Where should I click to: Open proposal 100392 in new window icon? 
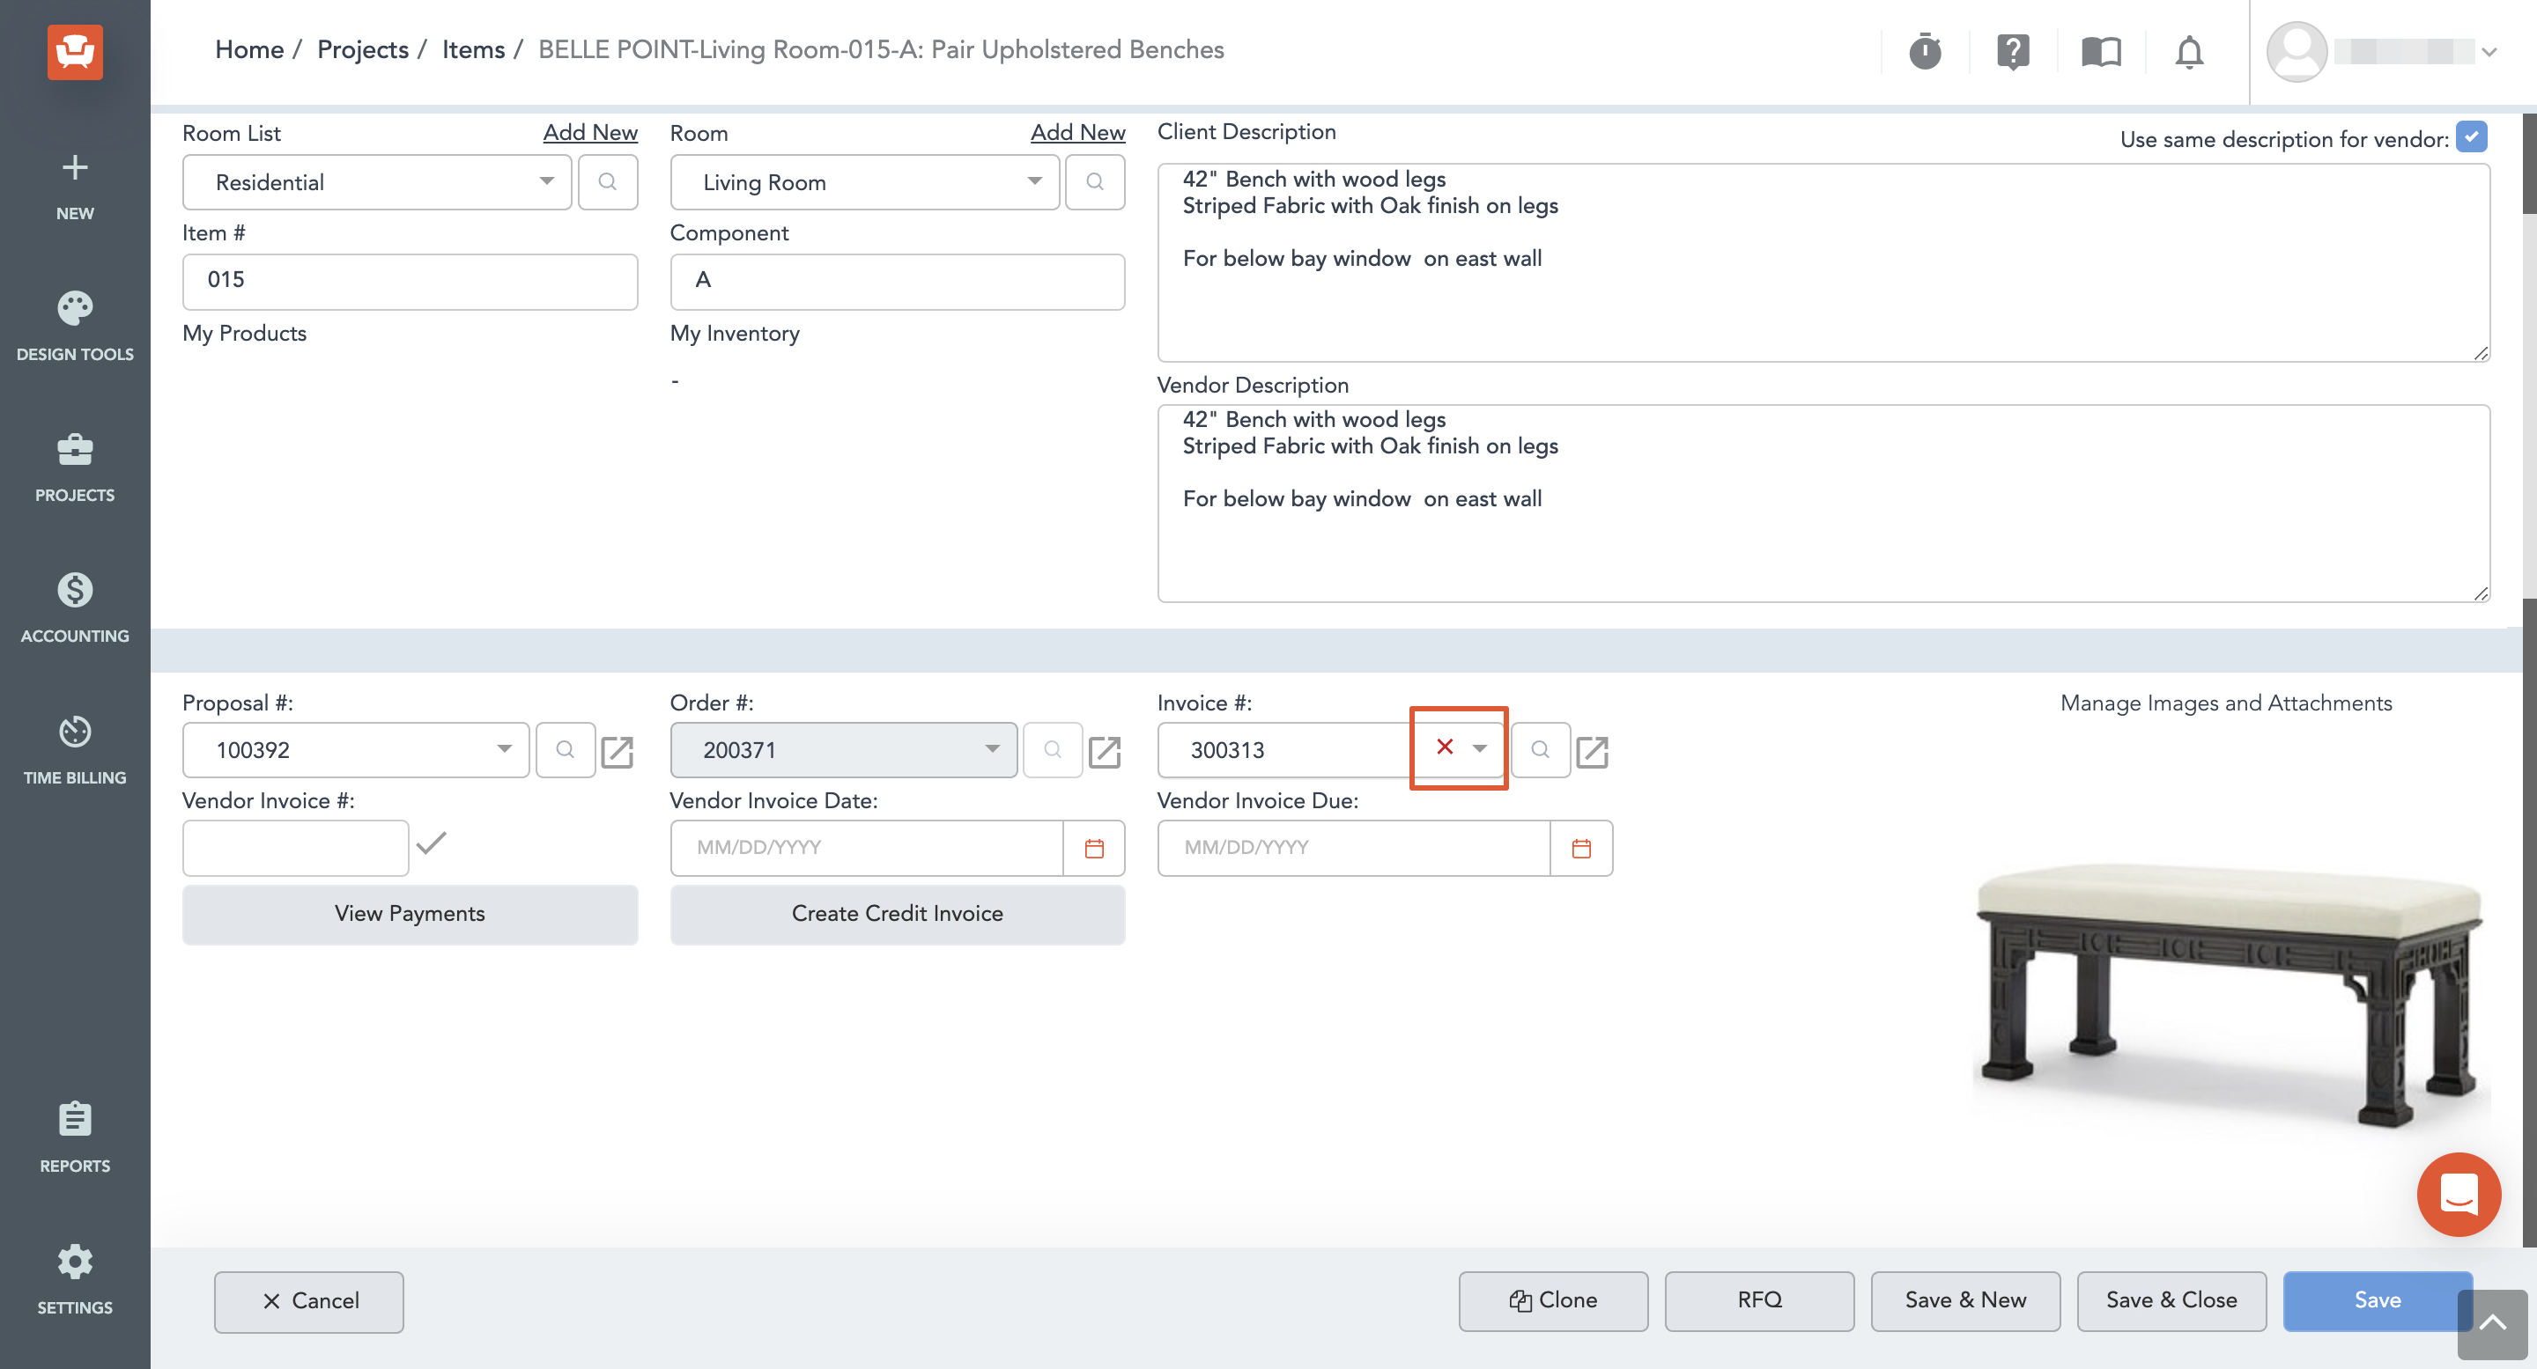[x=618, y=751]
